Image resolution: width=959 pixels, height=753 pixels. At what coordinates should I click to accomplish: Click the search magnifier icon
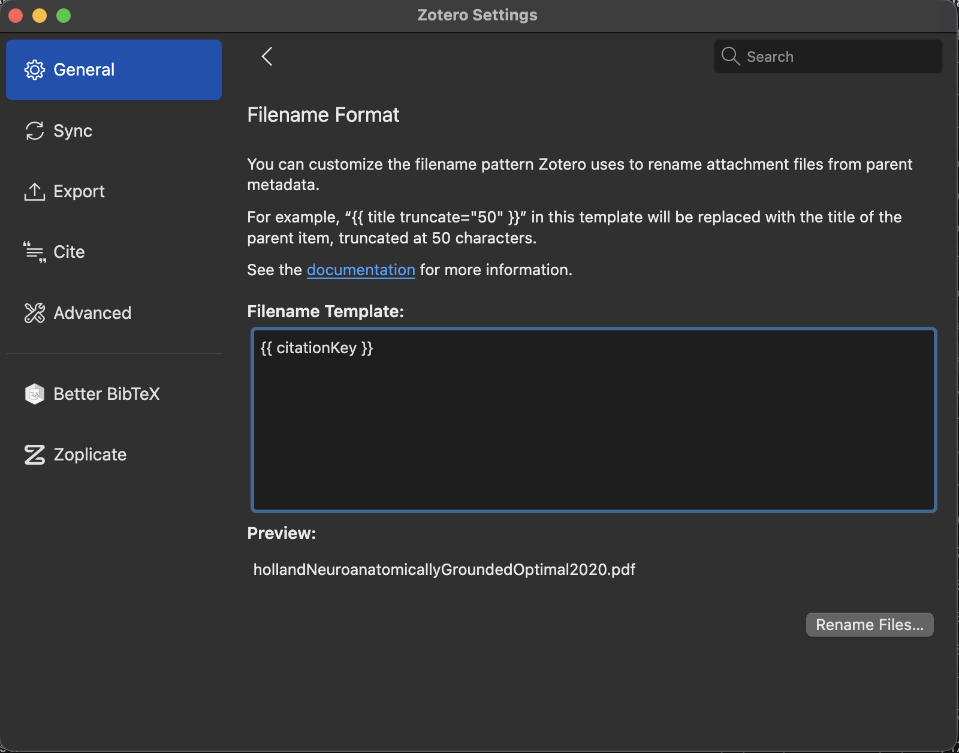coord(731,56)
